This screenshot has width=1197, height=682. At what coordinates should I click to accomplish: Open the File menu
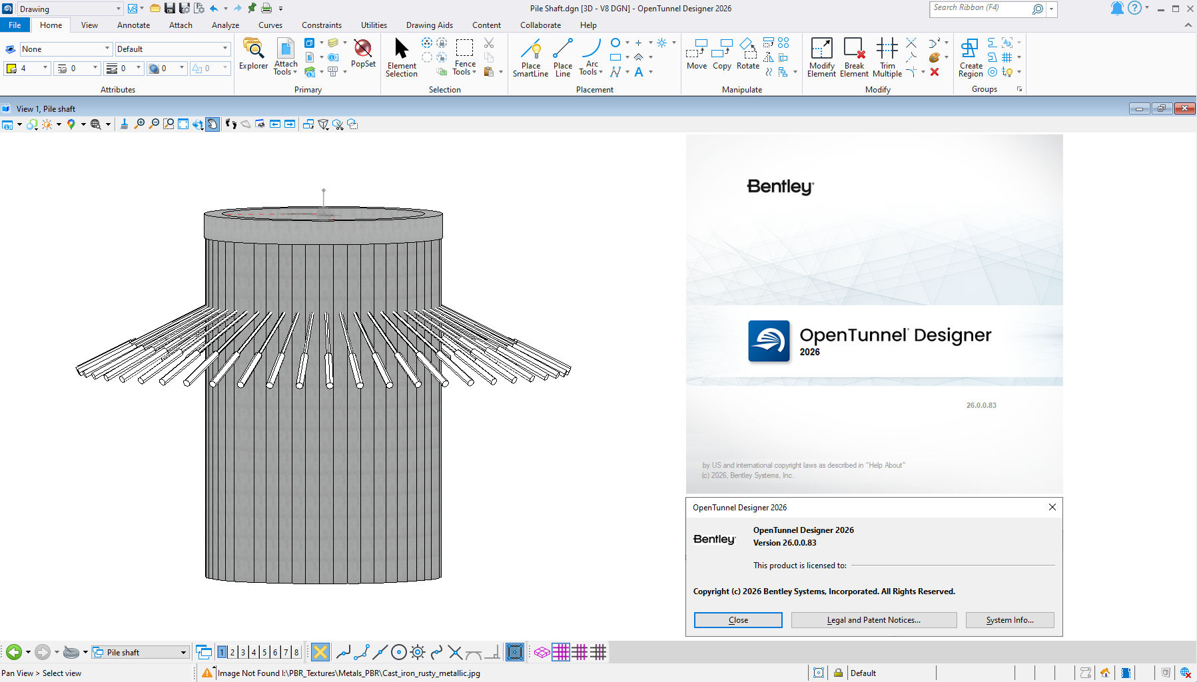[15, 25]
